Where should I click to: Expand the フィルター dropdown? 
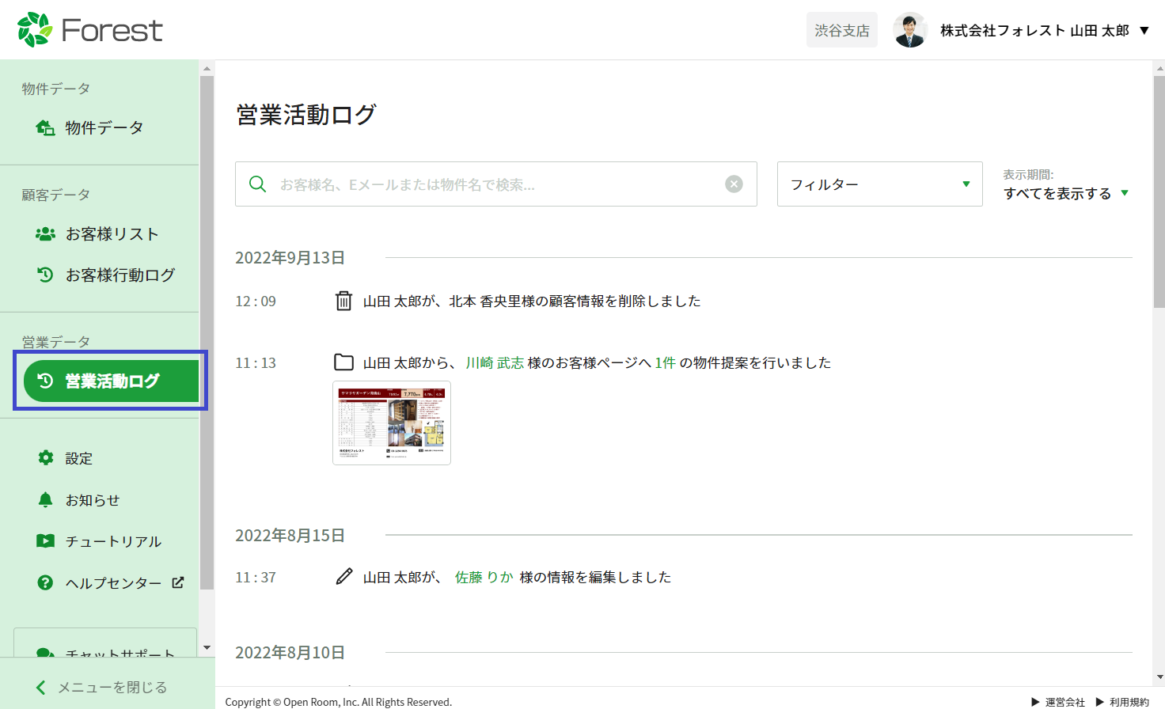(879, 184)
